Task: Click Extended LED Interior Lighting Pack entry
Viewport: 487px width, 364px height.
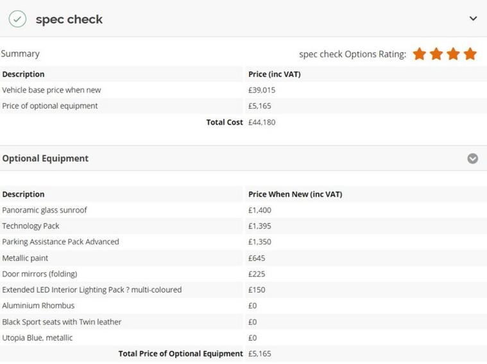Action: point(92,290)
